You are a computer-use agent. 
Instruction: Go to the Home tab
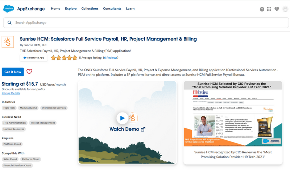click(56, 8)
